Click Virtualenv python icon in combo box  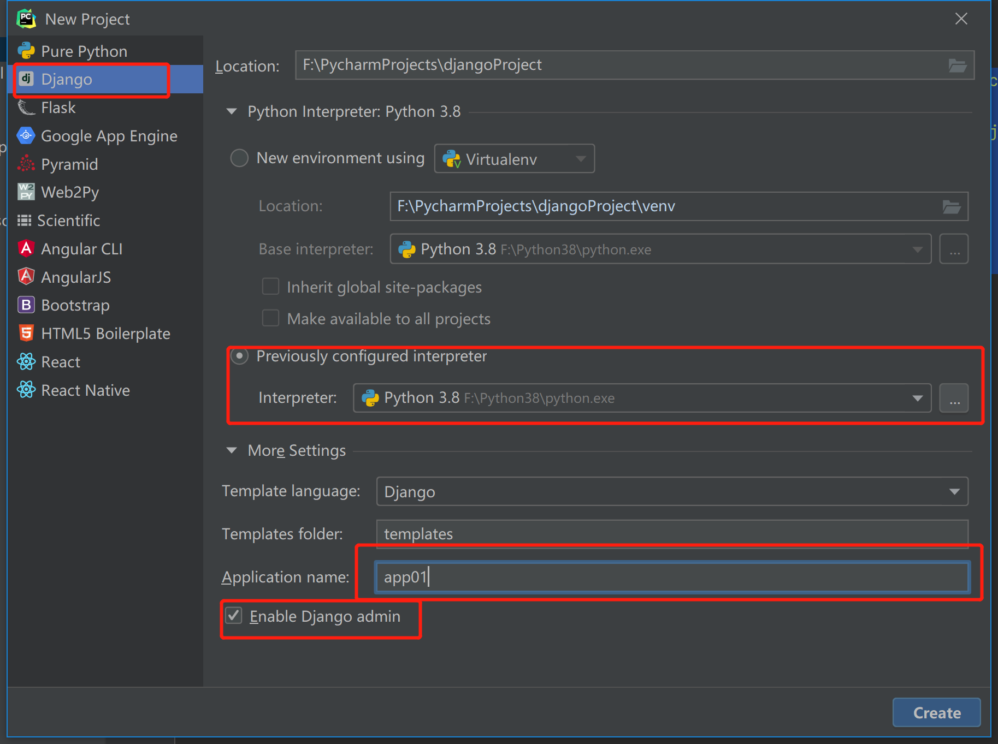tap(451, 159)
